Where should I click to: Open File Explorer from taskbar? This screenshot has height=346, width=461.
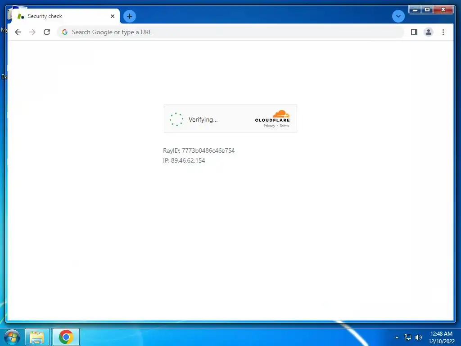(37, 337)
